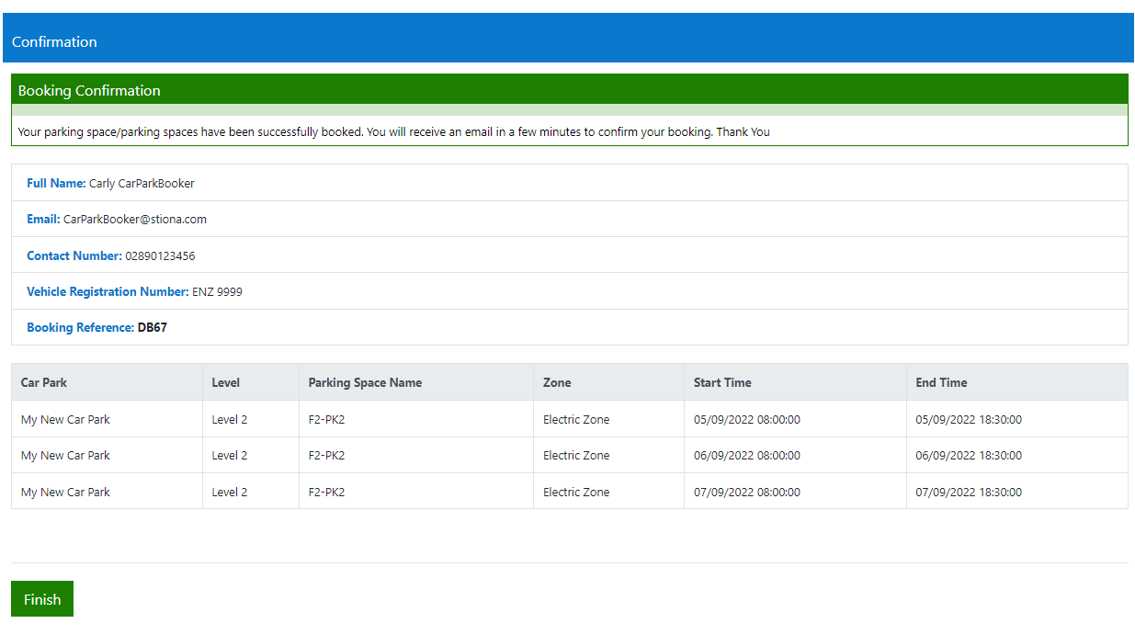The image size is (1135, 635).
Task: Click the email CarParkBooker@stiona.com
Action: [135, 219]
